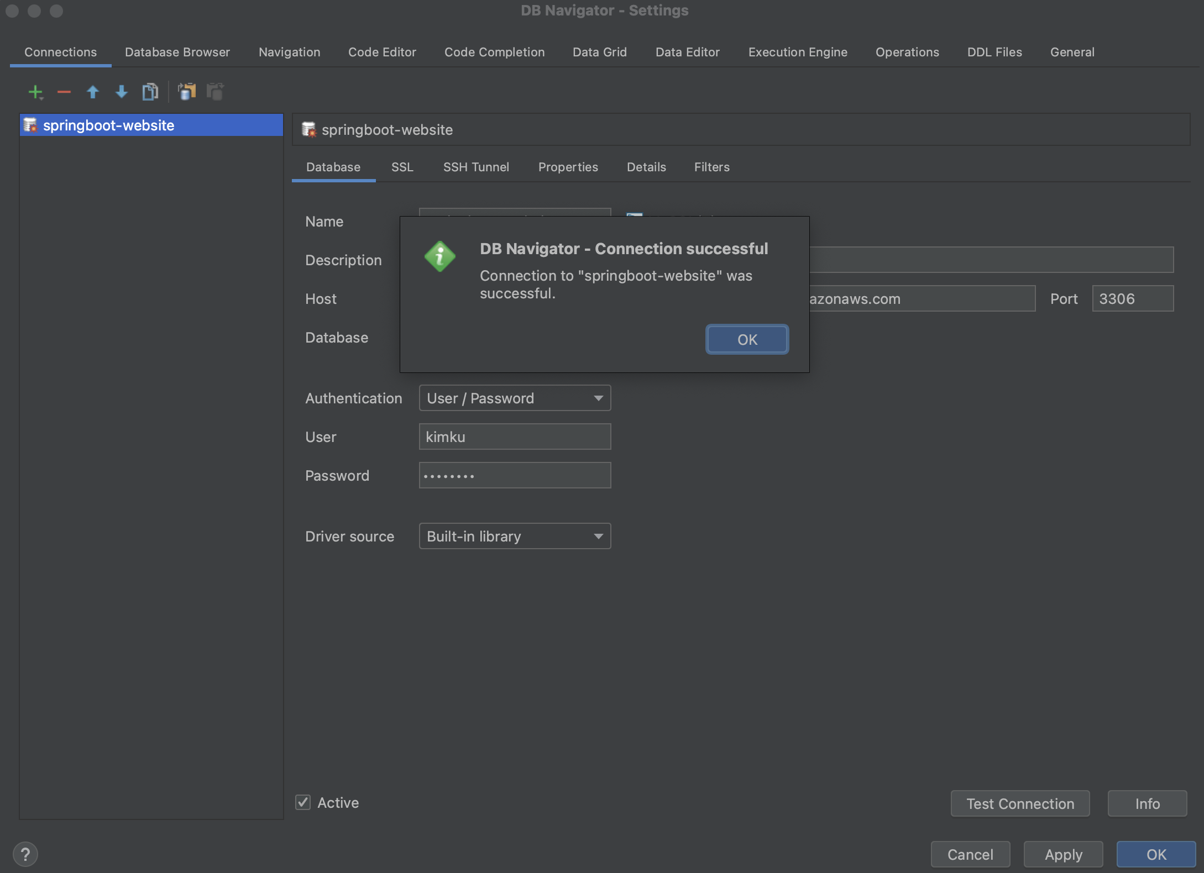
Task: Open the SSH Tunnel sub-tab
Action: pos(476,167)
